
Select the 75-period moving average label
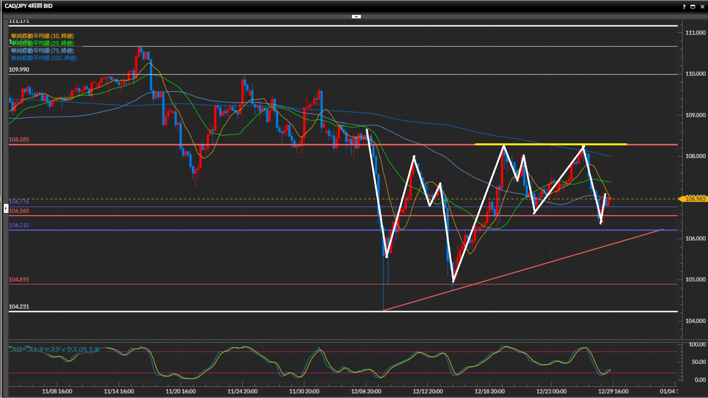point(42,50)
